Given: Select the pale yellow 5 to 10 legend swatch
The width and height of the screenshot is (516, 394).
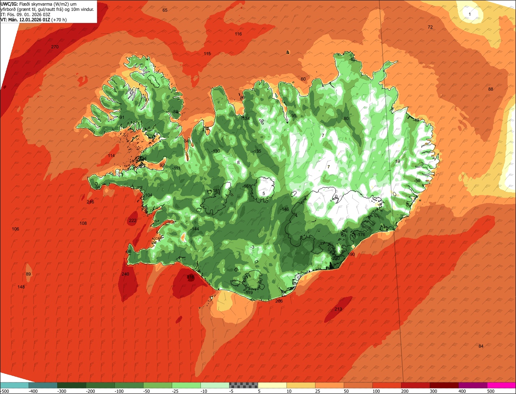Looking at the screenshot, I should tap(272, 385).
